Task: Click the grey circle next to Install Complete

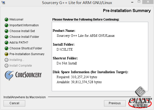Action: [6, 66]
